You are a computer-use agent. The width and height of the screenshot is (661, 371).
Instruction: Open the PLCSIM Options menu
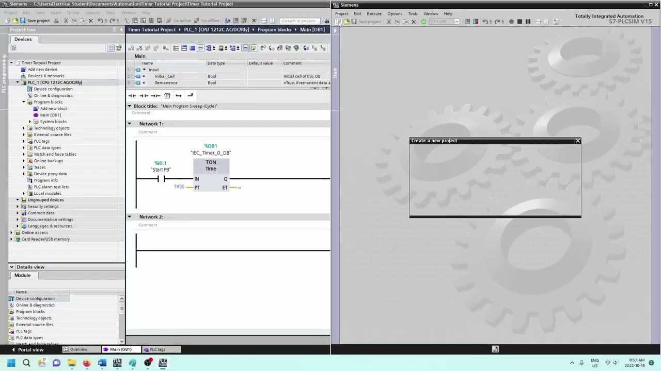(x=395, y=14)
